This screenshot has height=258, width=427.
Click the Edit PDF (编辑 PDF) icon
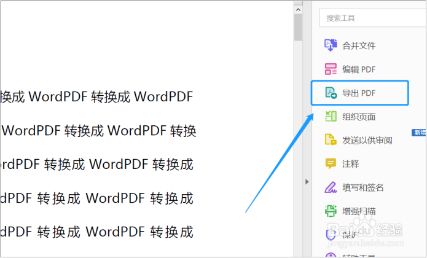point(331,69)
